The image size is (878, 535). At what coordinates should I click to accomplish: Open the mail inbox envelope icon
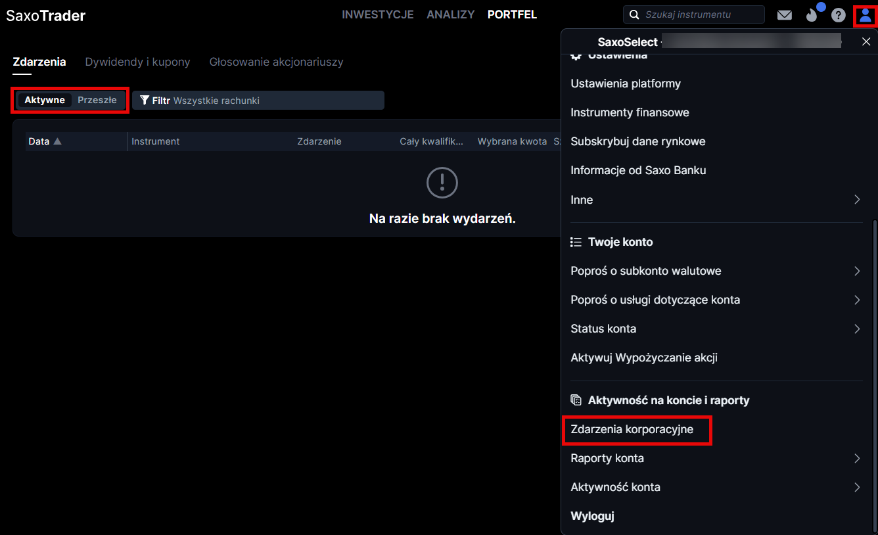pyautogui.click(x=784, y=15)
